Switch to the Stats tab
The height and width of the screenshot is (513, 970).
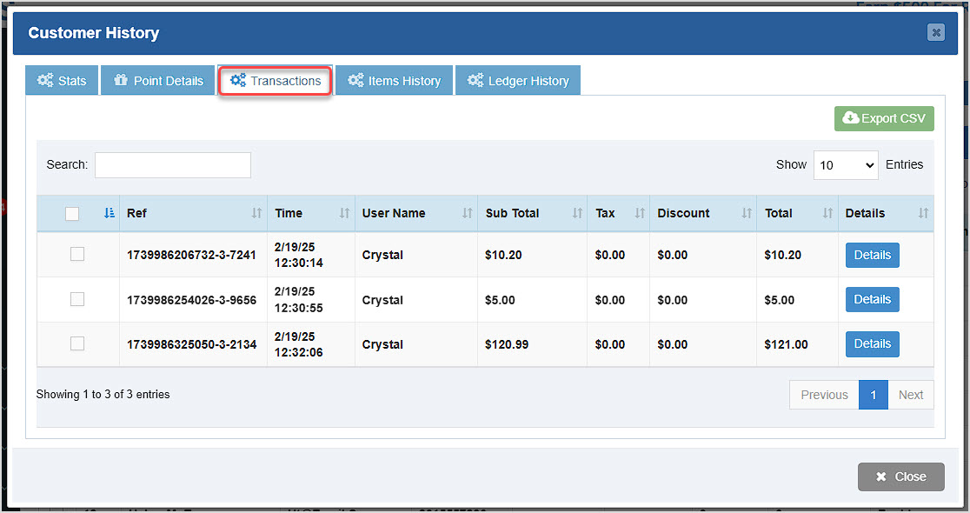coord(61,80)
